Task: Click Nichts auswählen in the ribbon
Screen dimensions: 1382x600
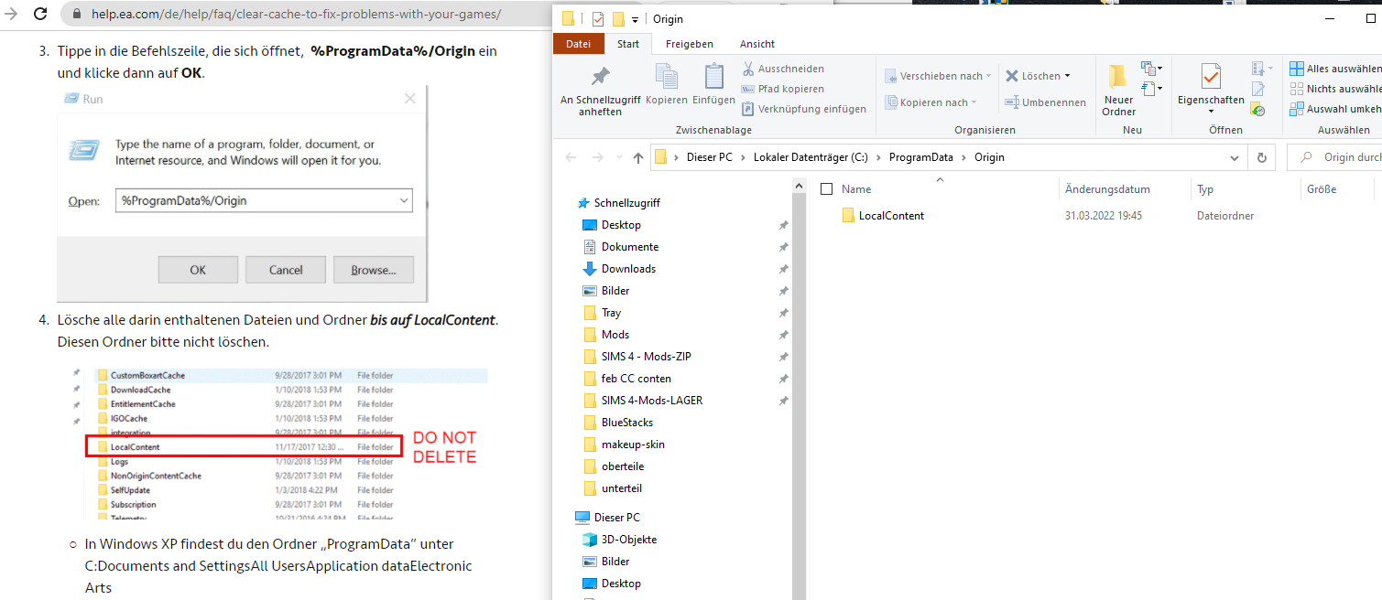Action: pyautogui.click(x=1335, y=89)
